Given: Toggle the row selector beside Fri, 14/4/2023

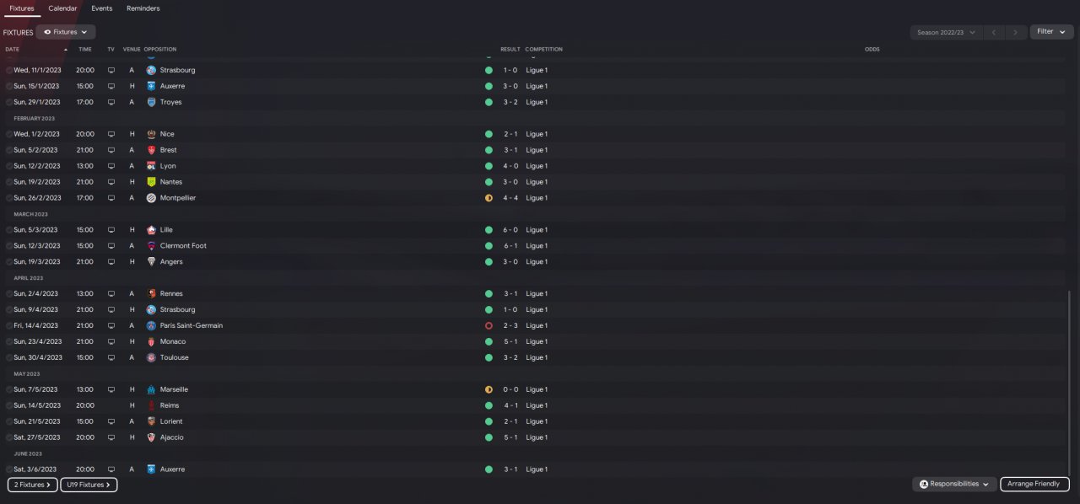Looking at the screenshot, I should point(9,325).
